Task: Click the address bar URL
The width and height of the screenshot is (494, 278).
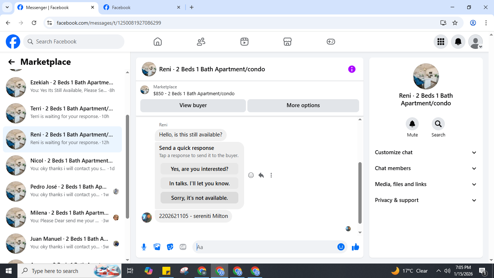Action: [109, 23]
